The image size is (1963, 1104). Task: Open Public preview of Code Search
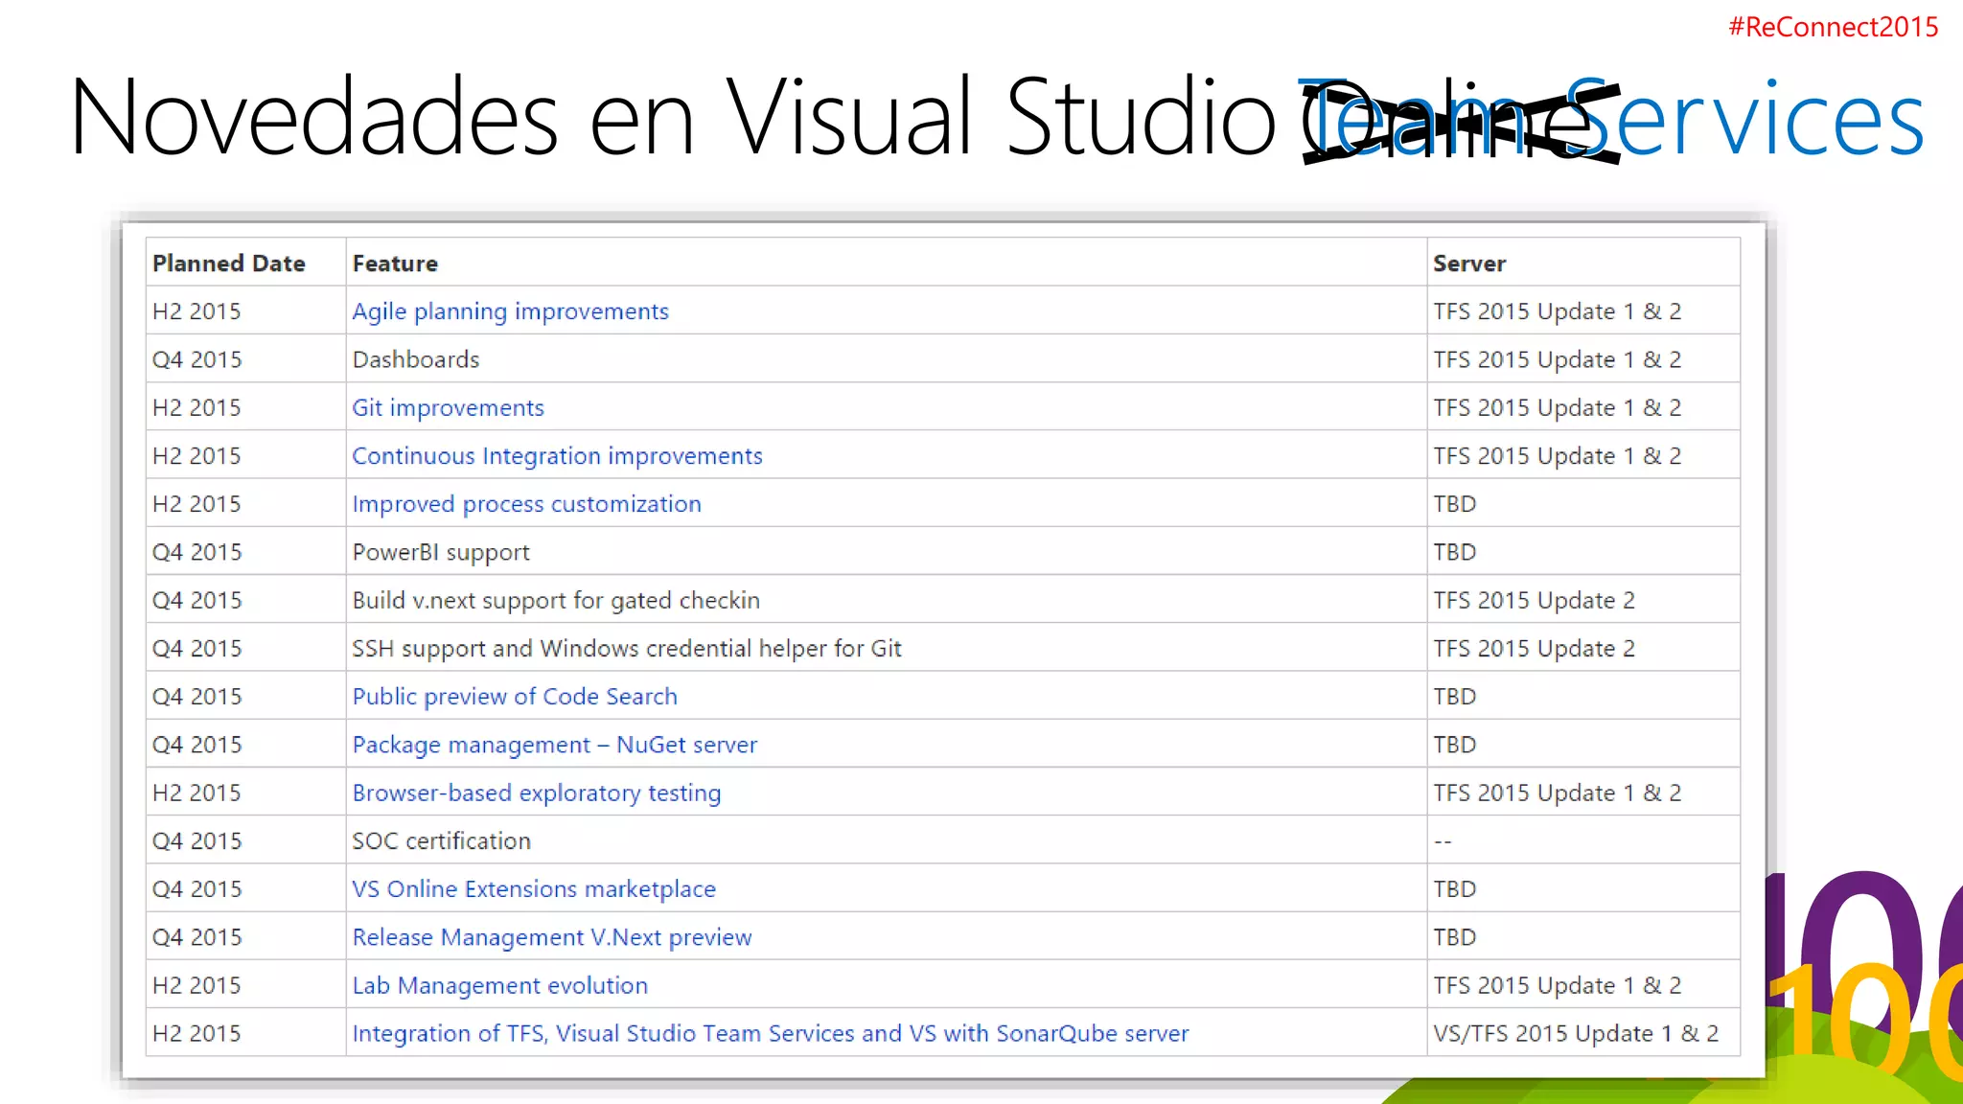click(515, 697)
